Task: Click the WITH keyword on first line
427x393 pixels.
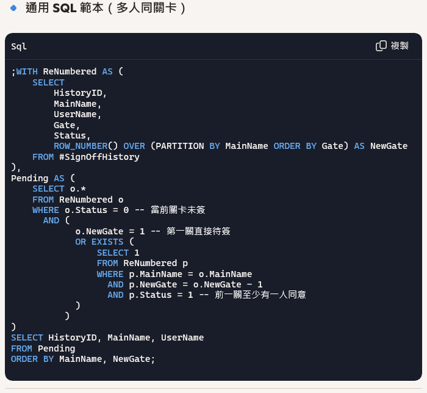Action: 27,71
